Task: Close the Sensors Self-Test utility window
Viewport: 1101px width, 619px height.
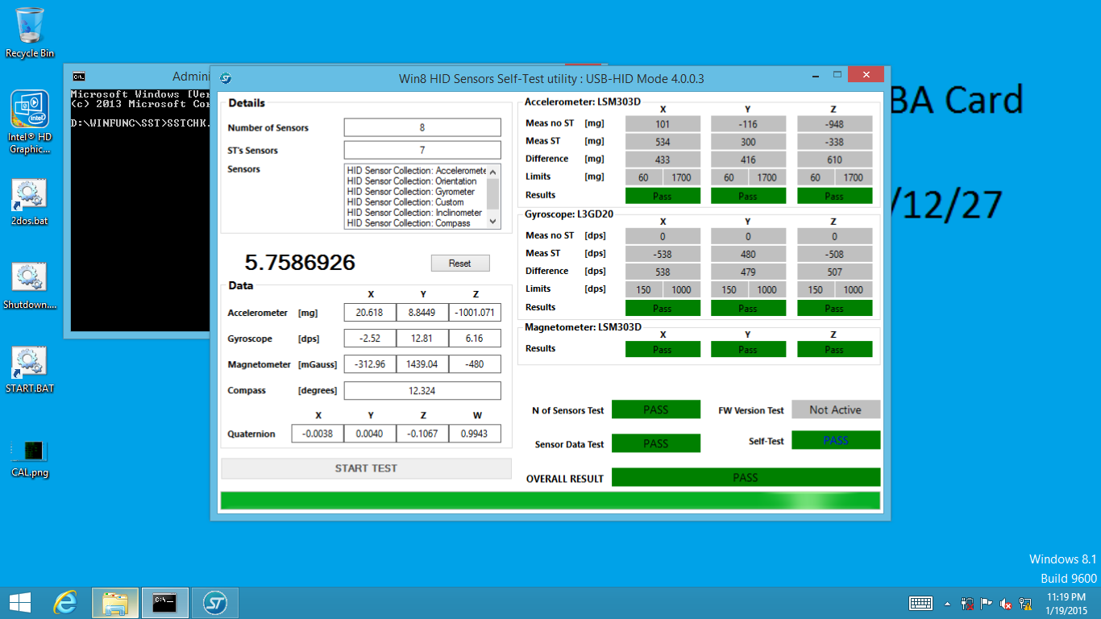Action: point(866,74)
